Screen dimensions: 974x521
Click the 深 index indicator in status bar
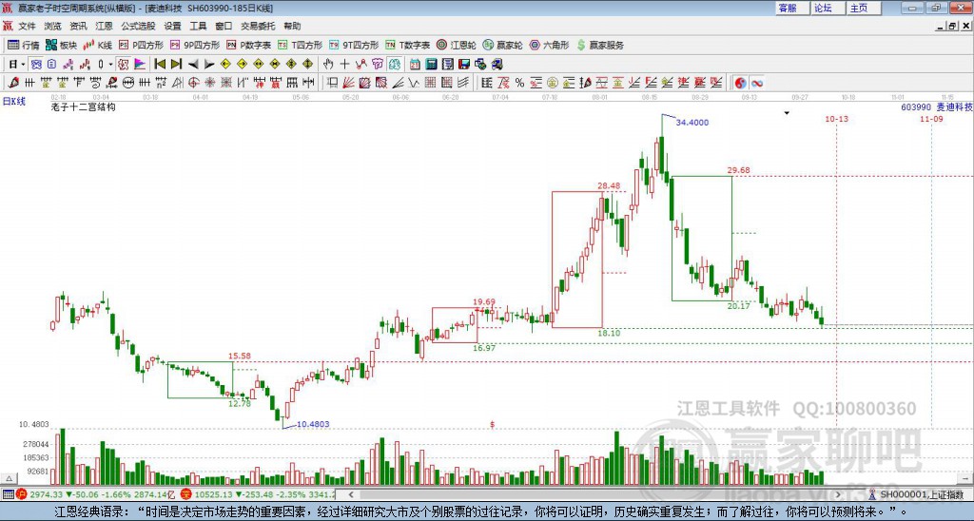(185, 494)
